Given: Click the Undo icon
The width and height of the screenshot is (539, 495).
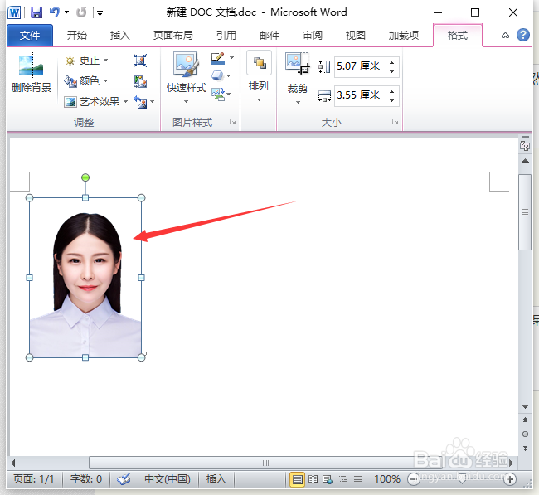Looking at the screenshot, I should [55, 12].
